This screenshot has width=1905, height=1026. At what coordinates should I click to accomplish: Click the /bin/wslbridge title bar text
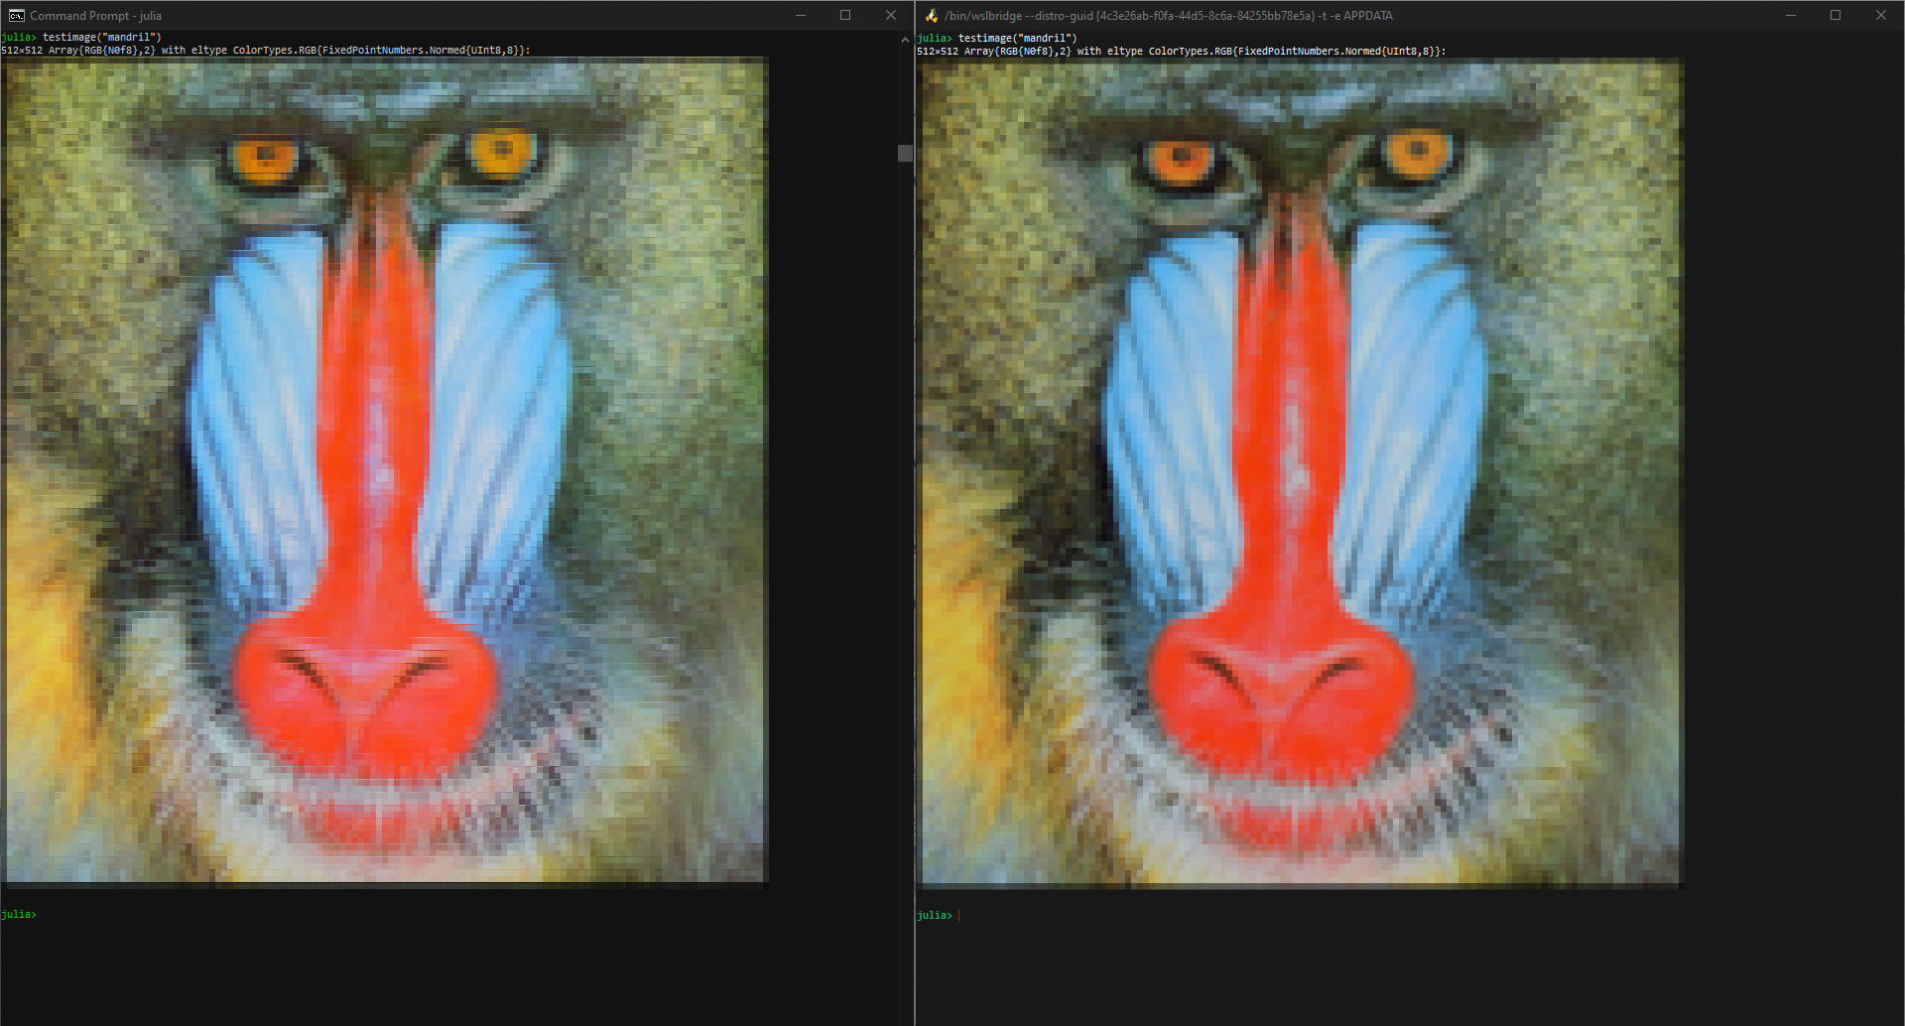coord(1169,16)
